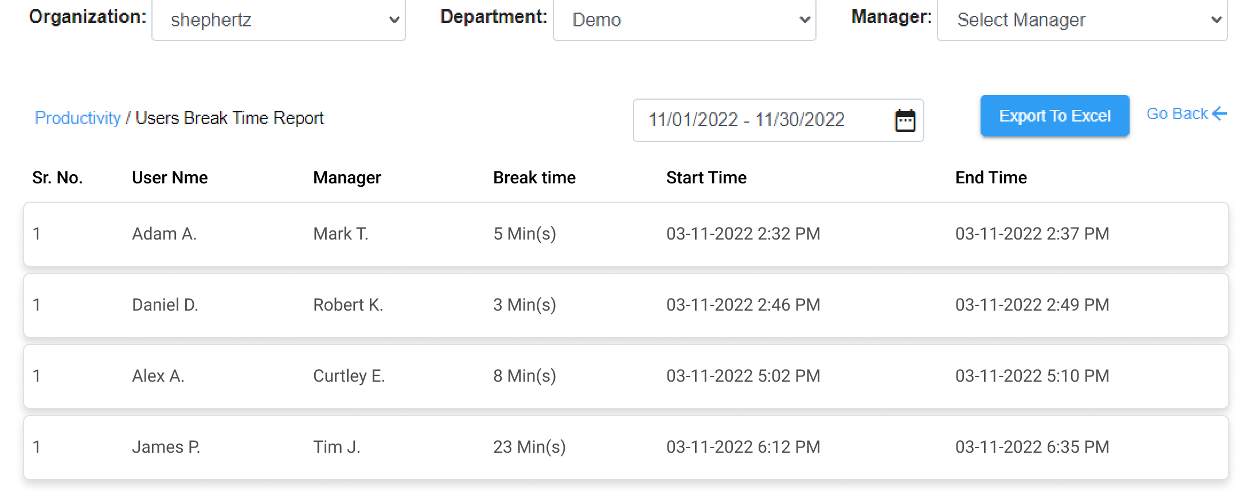
Task: Expand the Select Manager dropdown
Action: tap(1082, 20)
